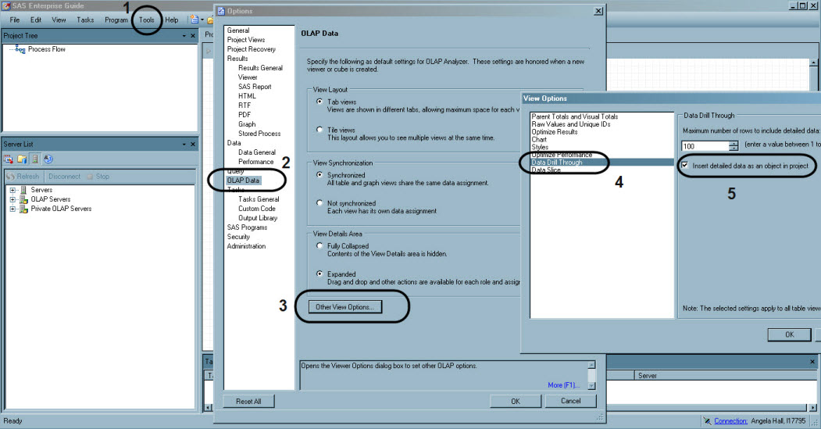
Task: Select Synchronized radio button
Action: [319, 175]
